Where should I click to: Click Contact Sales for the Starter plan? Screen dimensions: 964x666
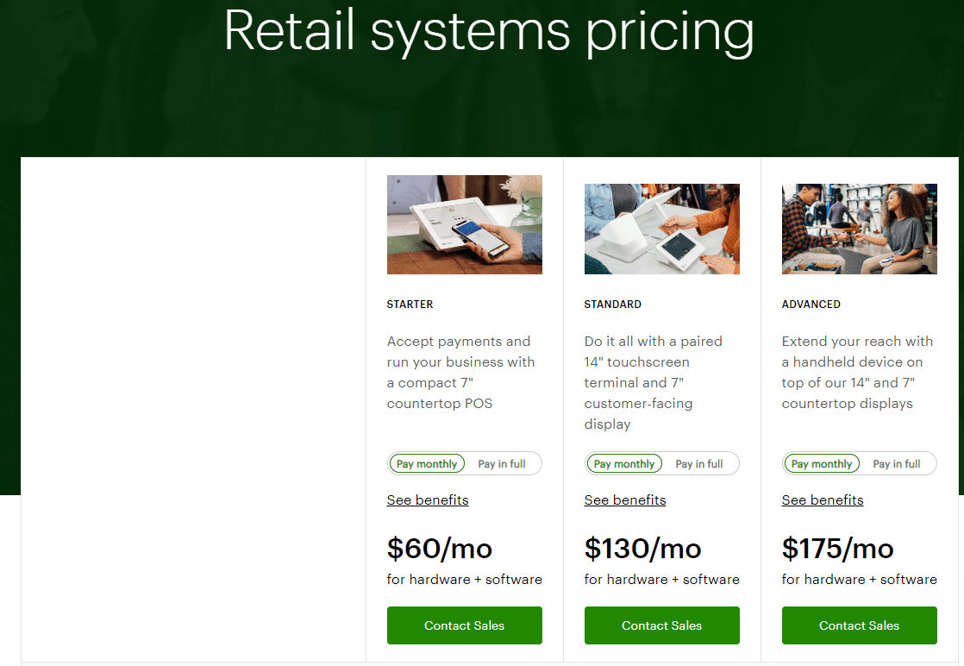465,625
